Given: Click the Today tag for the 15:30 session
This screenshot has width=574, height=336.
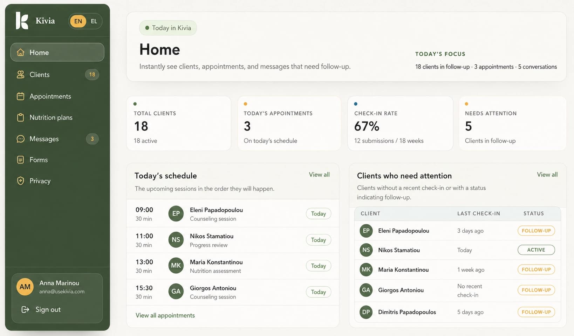Looking at the screenshot, I should 319,292.
